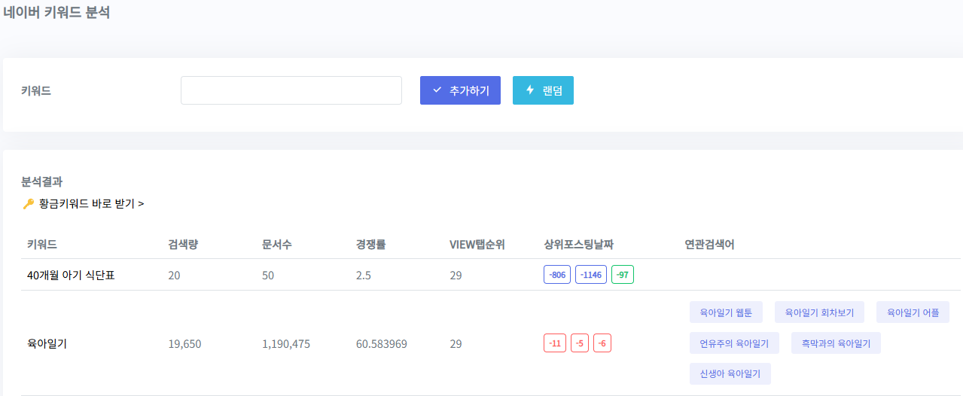
Task: Click the checkmark icon in 추가하기
Action: [437, 90]
